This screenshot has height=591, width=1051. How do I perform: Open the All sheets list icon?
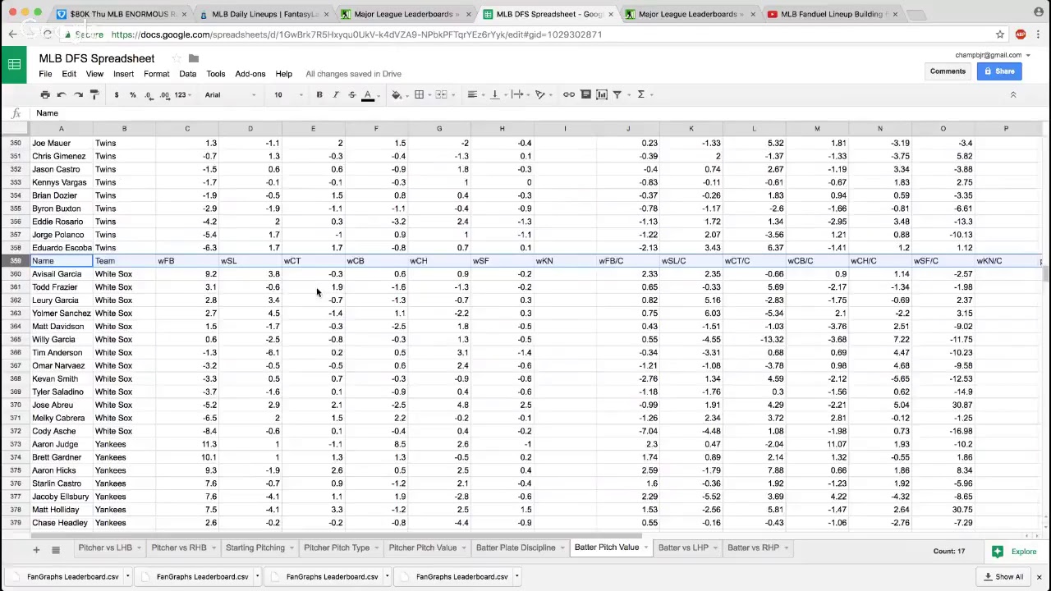click(56, 549)
